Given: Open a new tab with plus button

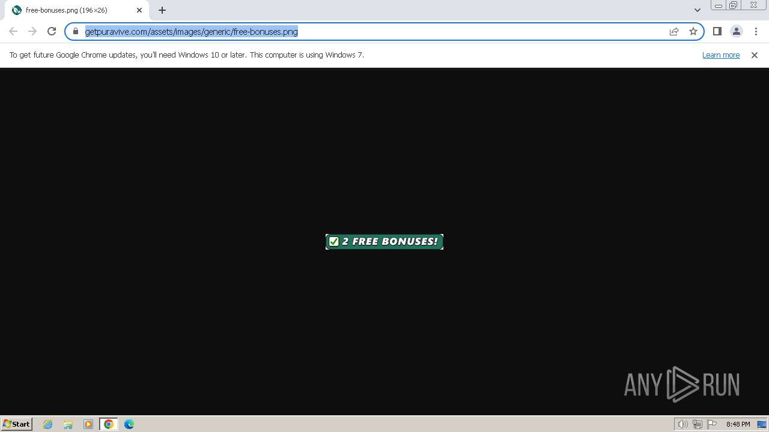Looking at the screenshot, I should [x=162, y=10].
